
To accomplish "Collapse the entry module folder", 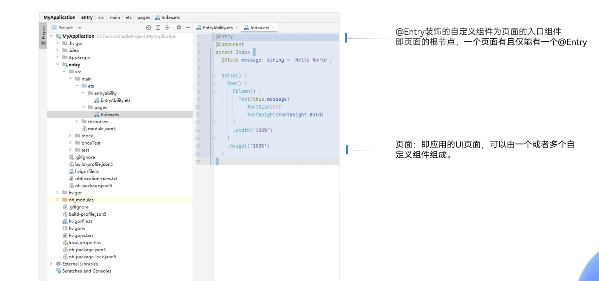I will [57, 65].
